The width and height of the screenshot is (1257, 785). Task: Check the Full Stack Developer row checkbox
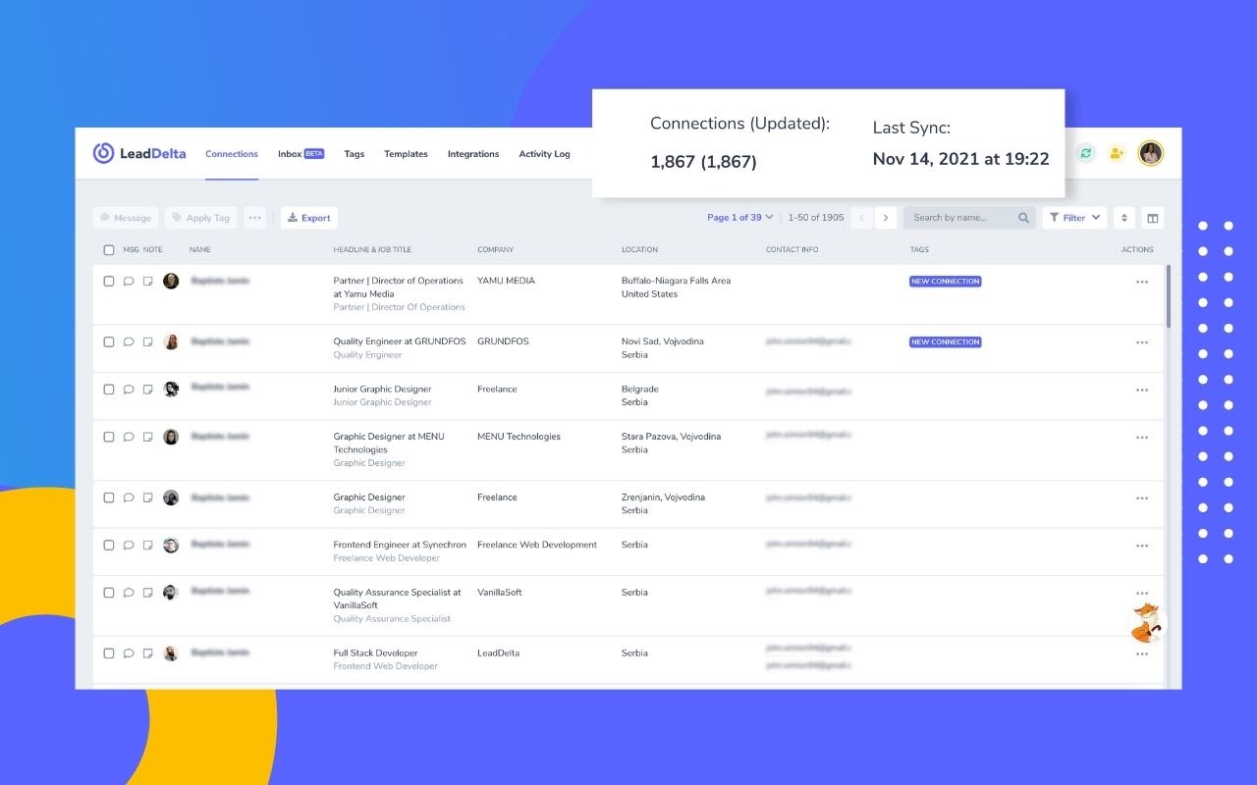tap(109, 654)
